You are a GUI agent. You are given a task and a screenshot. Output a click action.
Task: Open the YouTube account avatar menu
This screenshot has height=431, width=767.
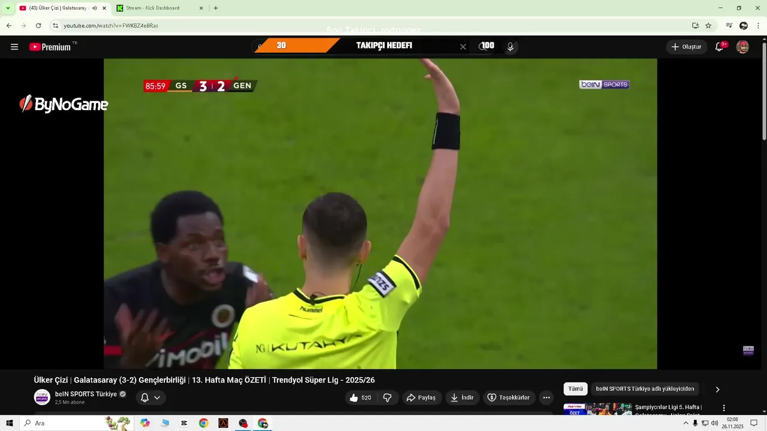click(x=742, y=47)
